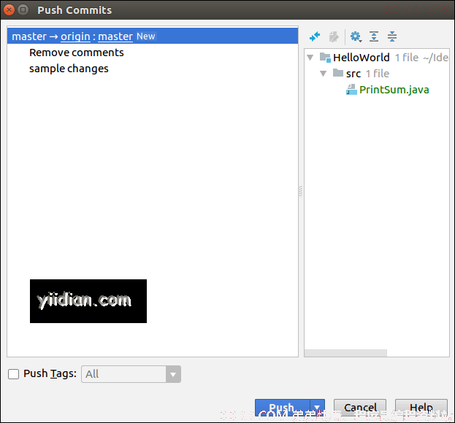Open the Group By gear icon
Screen dimensions: 455x423
356,36
